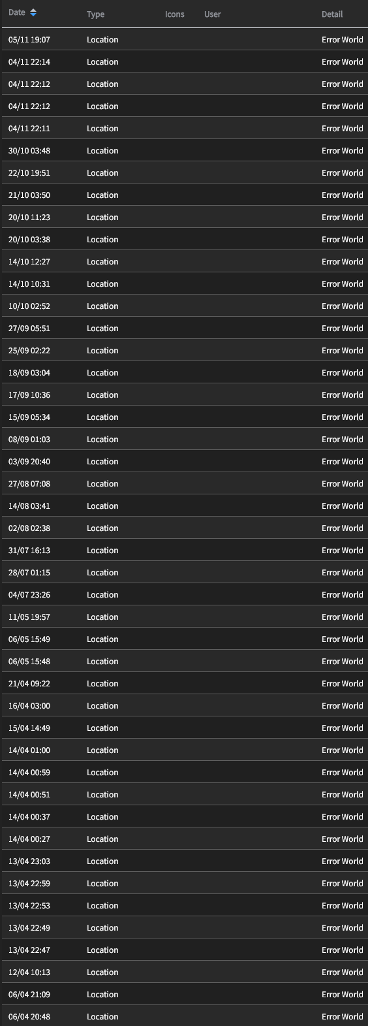Select the row dated 30/10 03:48
The height and width of the screenshot is (1026, 368).
(184, 151)
